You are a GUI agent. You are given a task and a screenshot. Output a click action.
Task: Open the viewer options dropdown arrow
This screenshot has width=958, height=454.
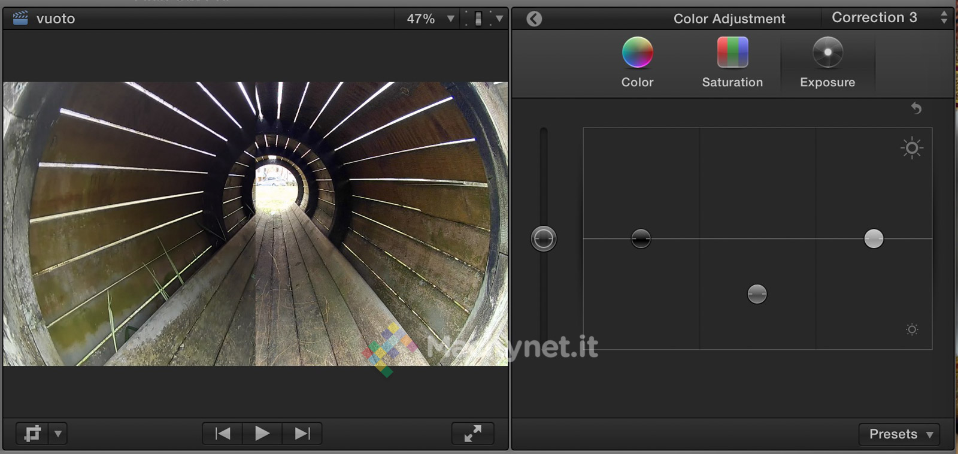tap(499, 19)
